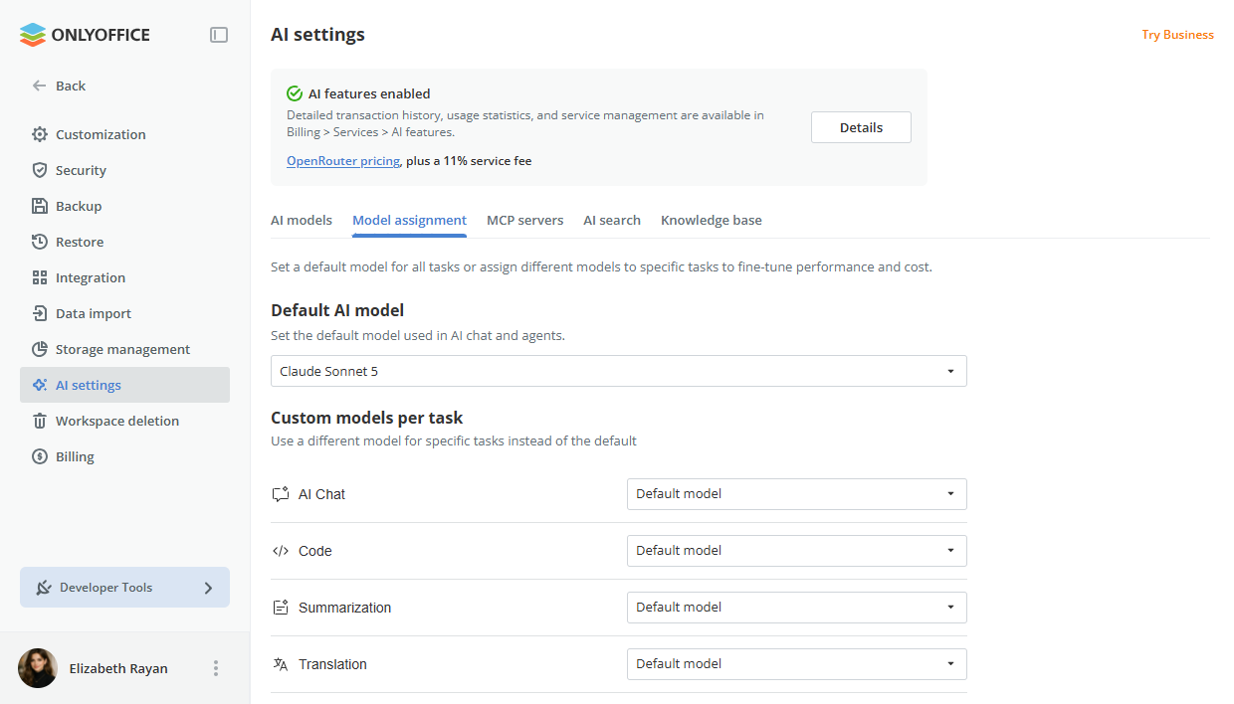Click the Security shield icon
This screenshot has width=1234, height=704.
pos(40,170)
